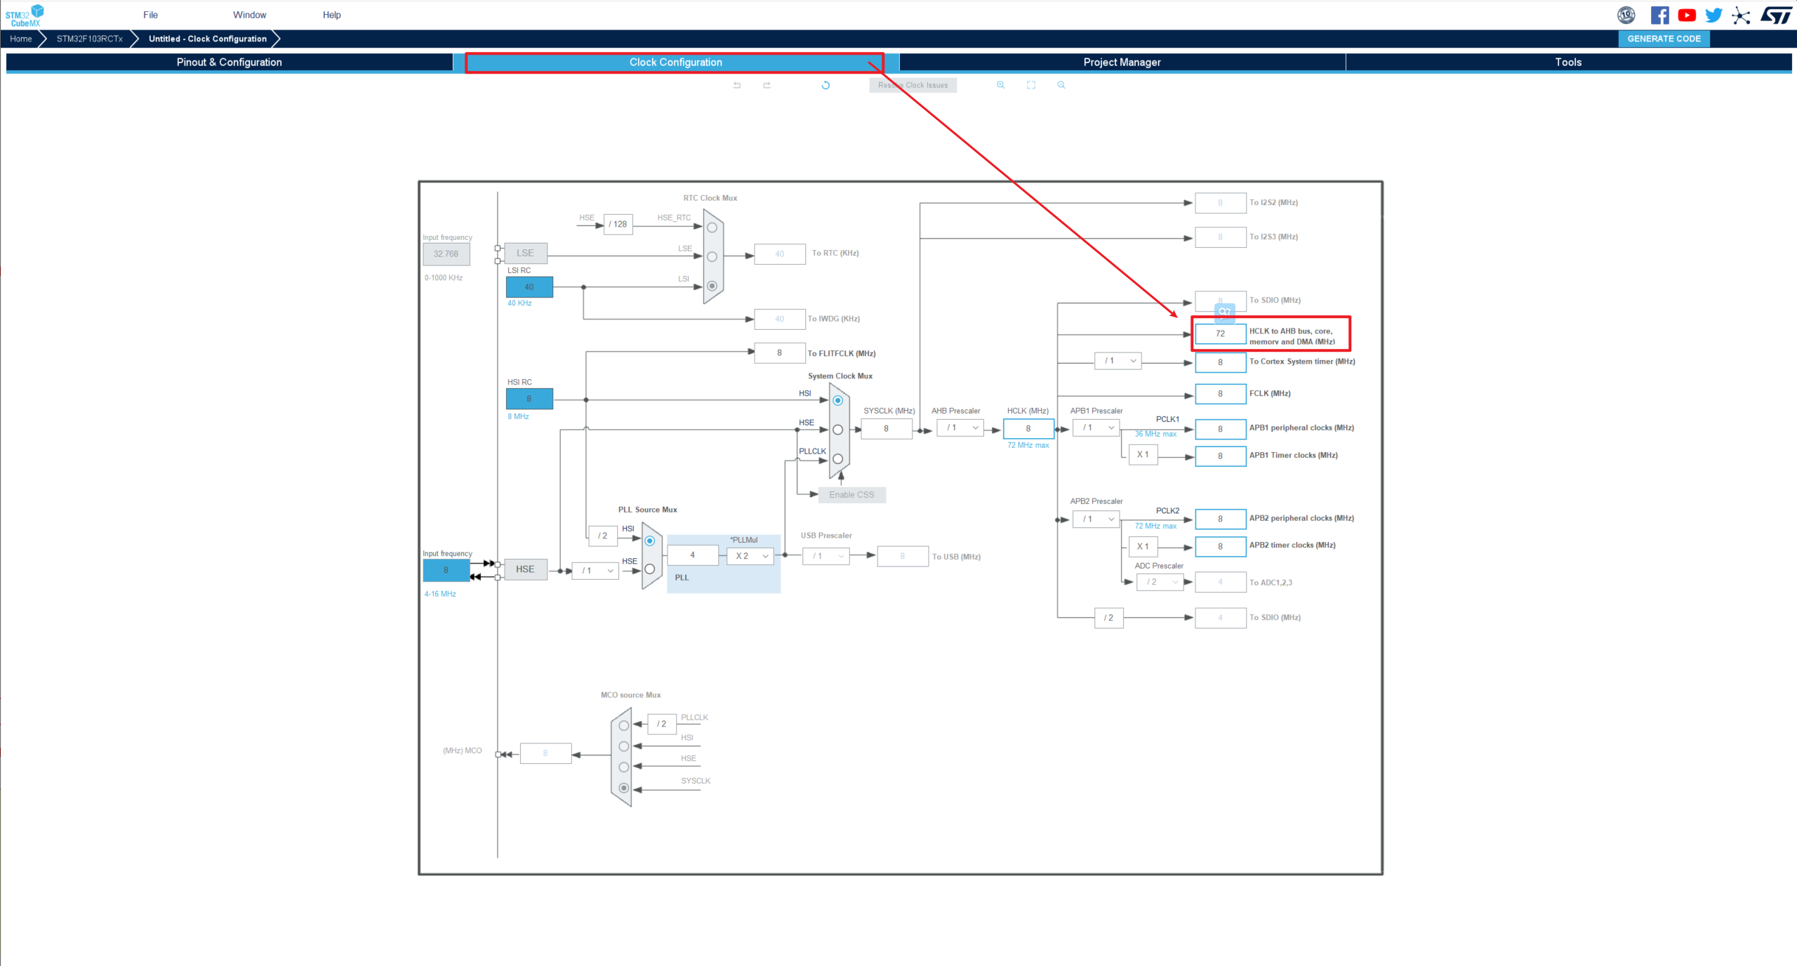
Task: Click STM32F103RCTx breadcrumb
Action: click(90, 39)
